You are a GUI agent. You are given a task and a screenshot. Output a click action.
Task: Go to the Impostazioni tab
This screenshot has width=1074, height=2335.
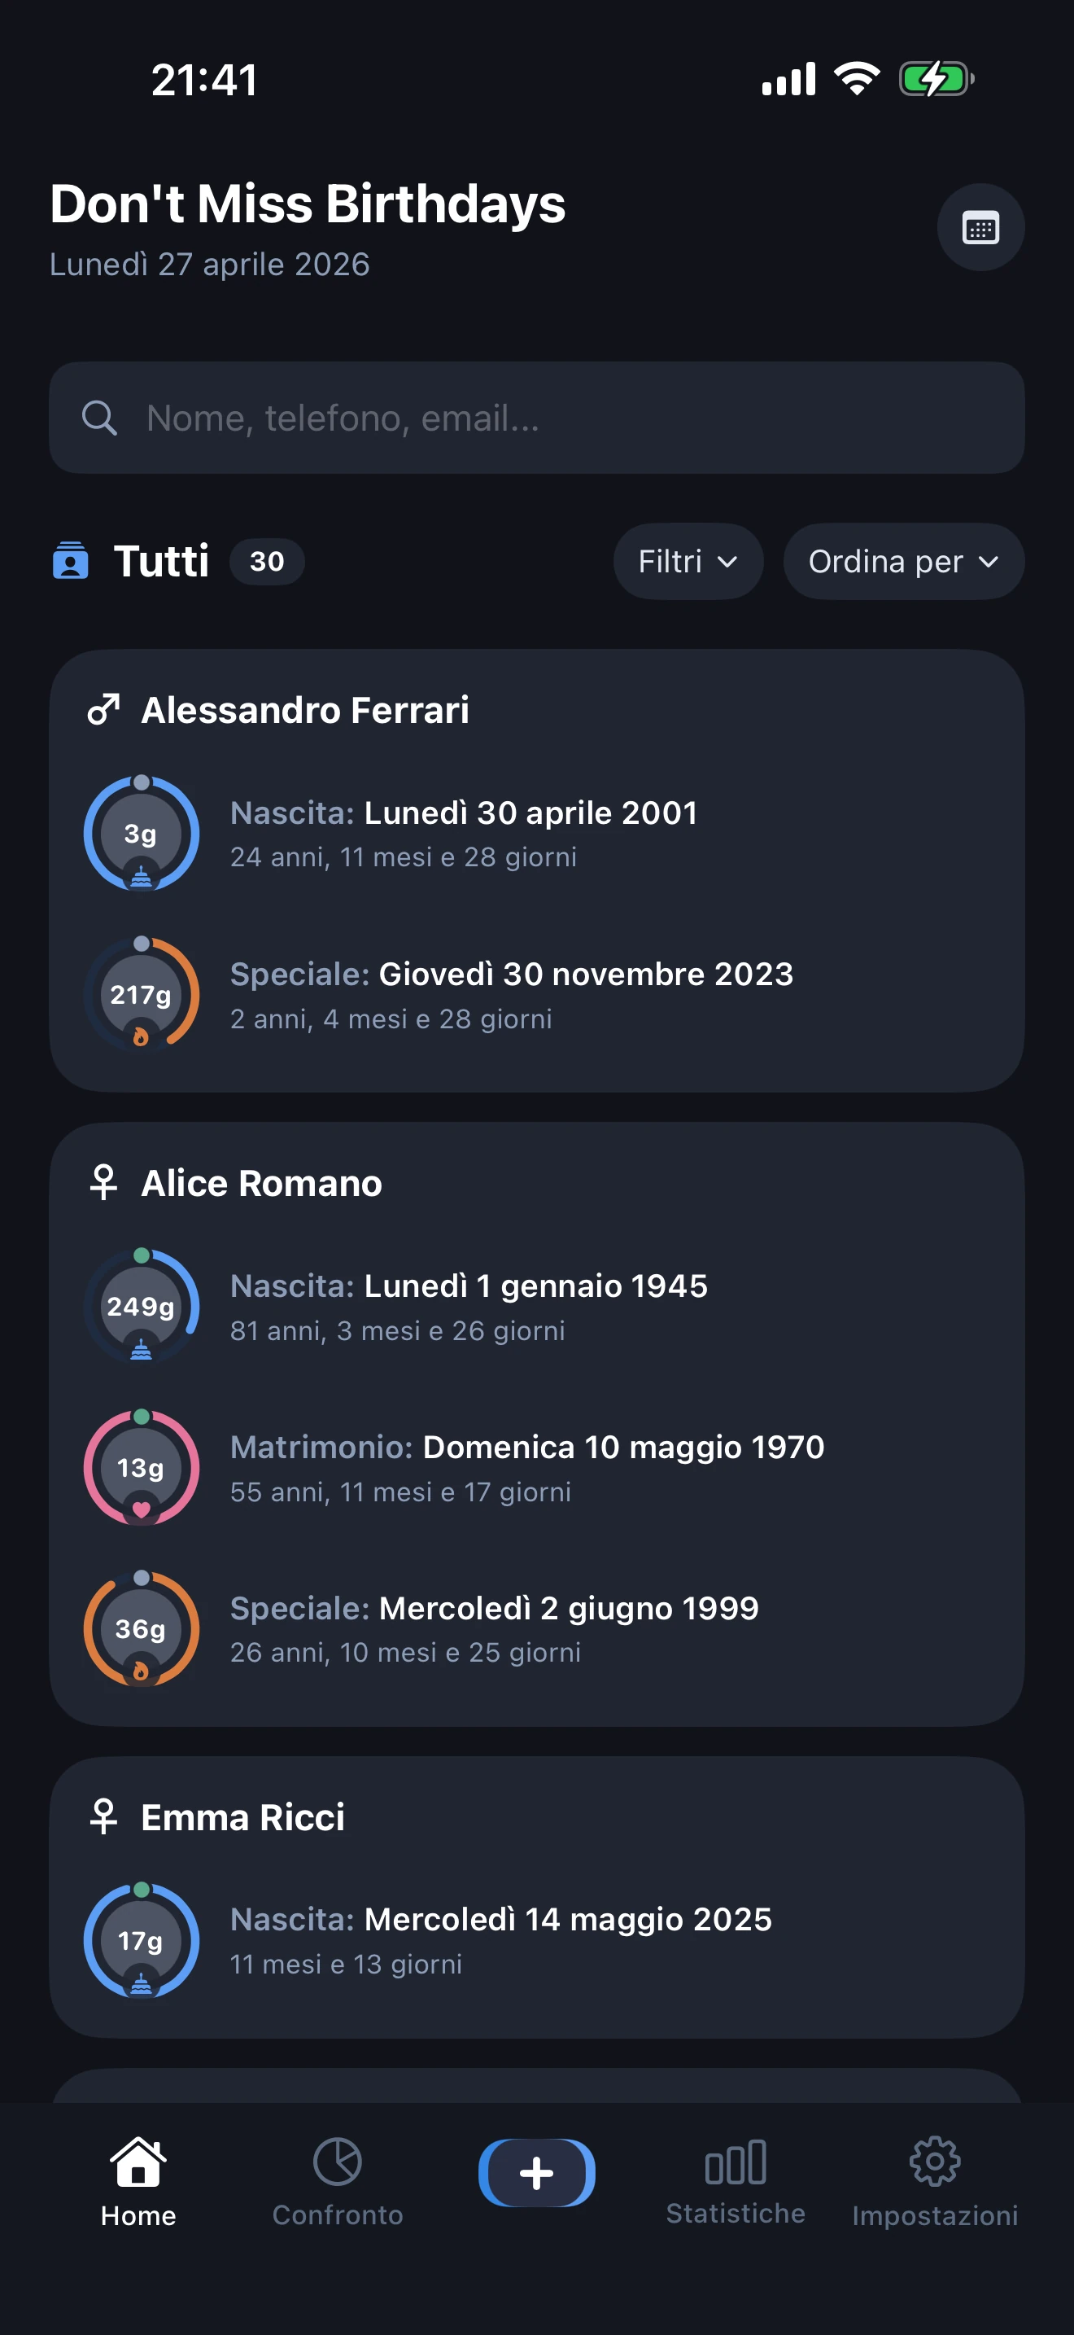click(935, 2182)
